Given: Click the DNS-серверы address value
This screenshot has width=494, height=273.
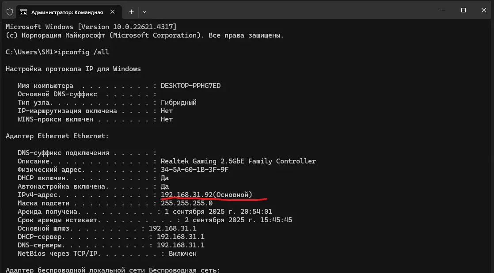Looking at the screenshot, I should [x=181, y=245].
